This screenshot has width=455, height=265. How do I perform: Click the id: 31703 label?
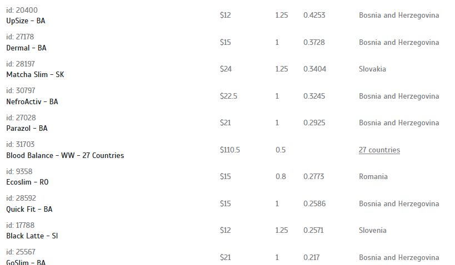21,144
